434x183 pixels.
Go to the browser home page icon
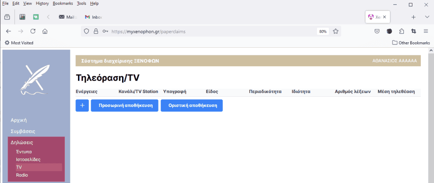click(x=45, y=31)
